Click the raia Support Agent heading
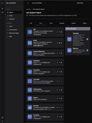 coord(34,13)
